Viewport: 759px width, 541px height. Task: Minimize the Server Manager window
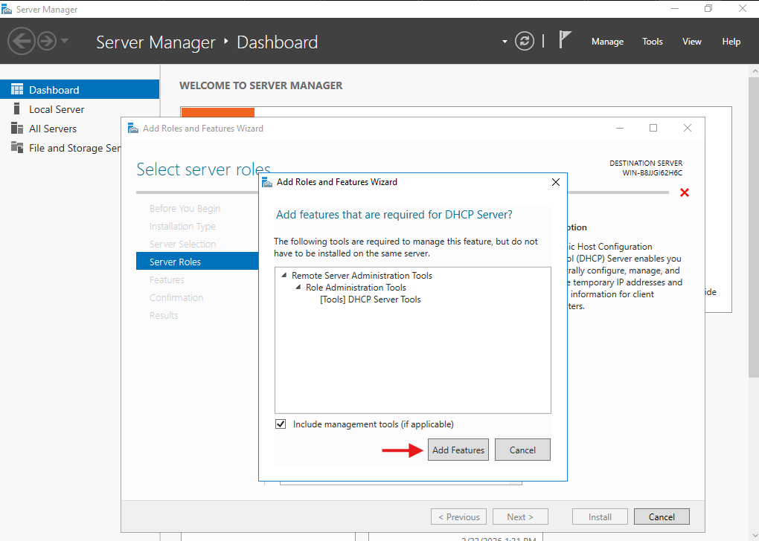(x=675, y=9)
